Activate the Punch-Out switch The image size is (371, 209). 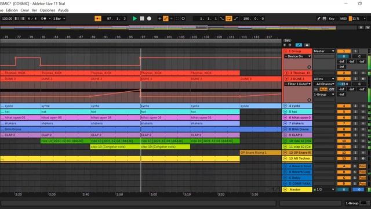point(236,19)
